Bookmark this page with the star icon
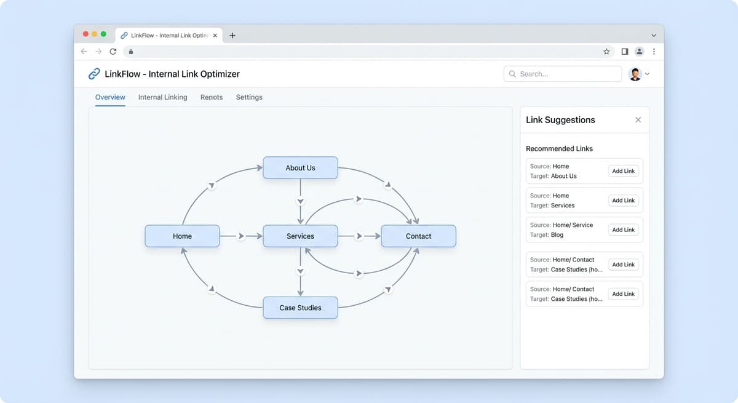Image resolution: width=738 pixels, height=403 pixels. pyautogui.click(x=606, y=52)
